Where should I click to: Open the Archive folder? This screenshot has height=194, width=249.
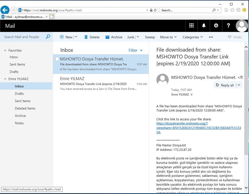click(20, 116)
